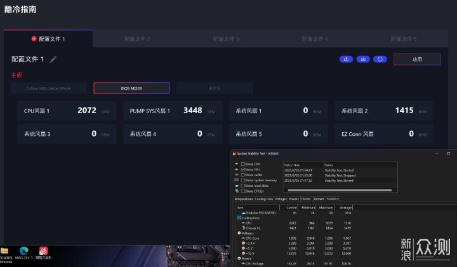Enable Stress system memory checkbox
Image resolution: width=457 pixels, height=267 pixels.
242,180
